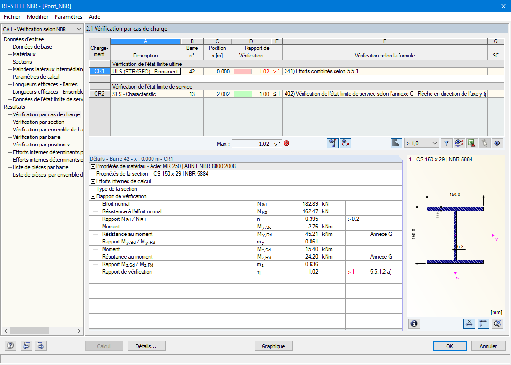Click the '5.5.1.2 a)' reference cell
The width and height of the screenshot is (511, 365).
point(385,272)
